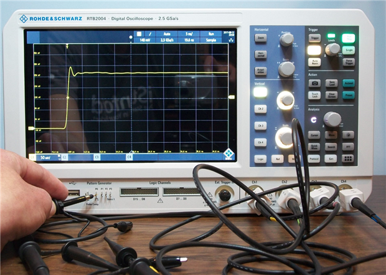
Task: Select the C1 channel label on screen
Action: click(x=32, y=157)
